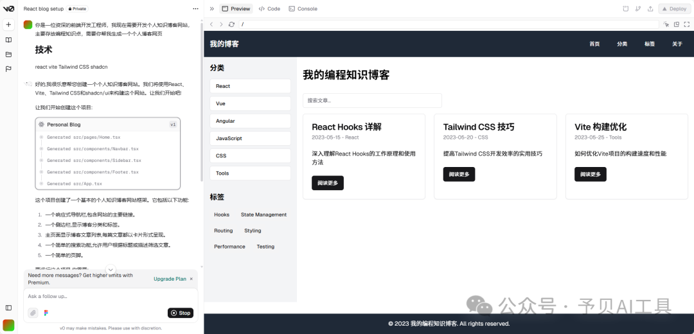The image size is (694, 334).
Task: Click the paperclip attach icon
Action: 33,313
